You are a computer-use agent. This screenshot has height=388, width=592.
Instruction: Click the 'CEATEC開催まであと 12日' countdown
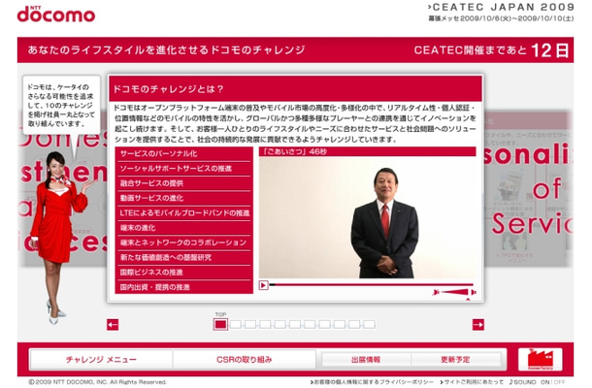tap(492, 50)
